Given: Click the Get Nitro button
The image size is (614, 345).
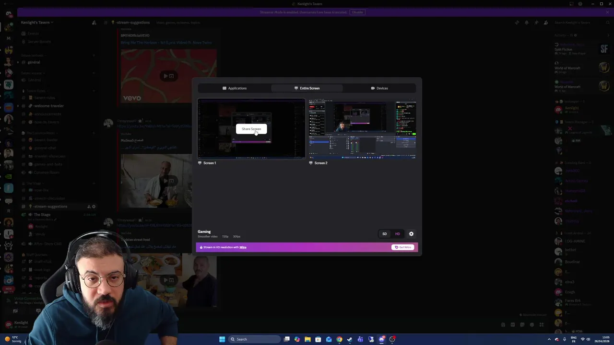Looking at the screenshot, I should point(403,247).
